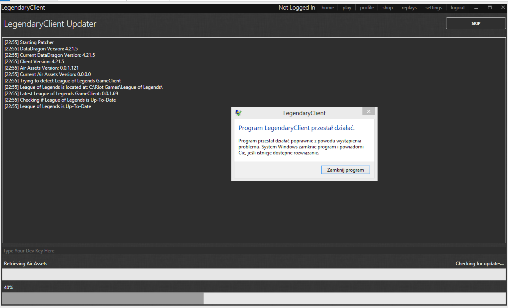Image resolution: width=508 pixels, height=308 pixels.
Task: Click the logout menu item
Action: pos(458,8)
